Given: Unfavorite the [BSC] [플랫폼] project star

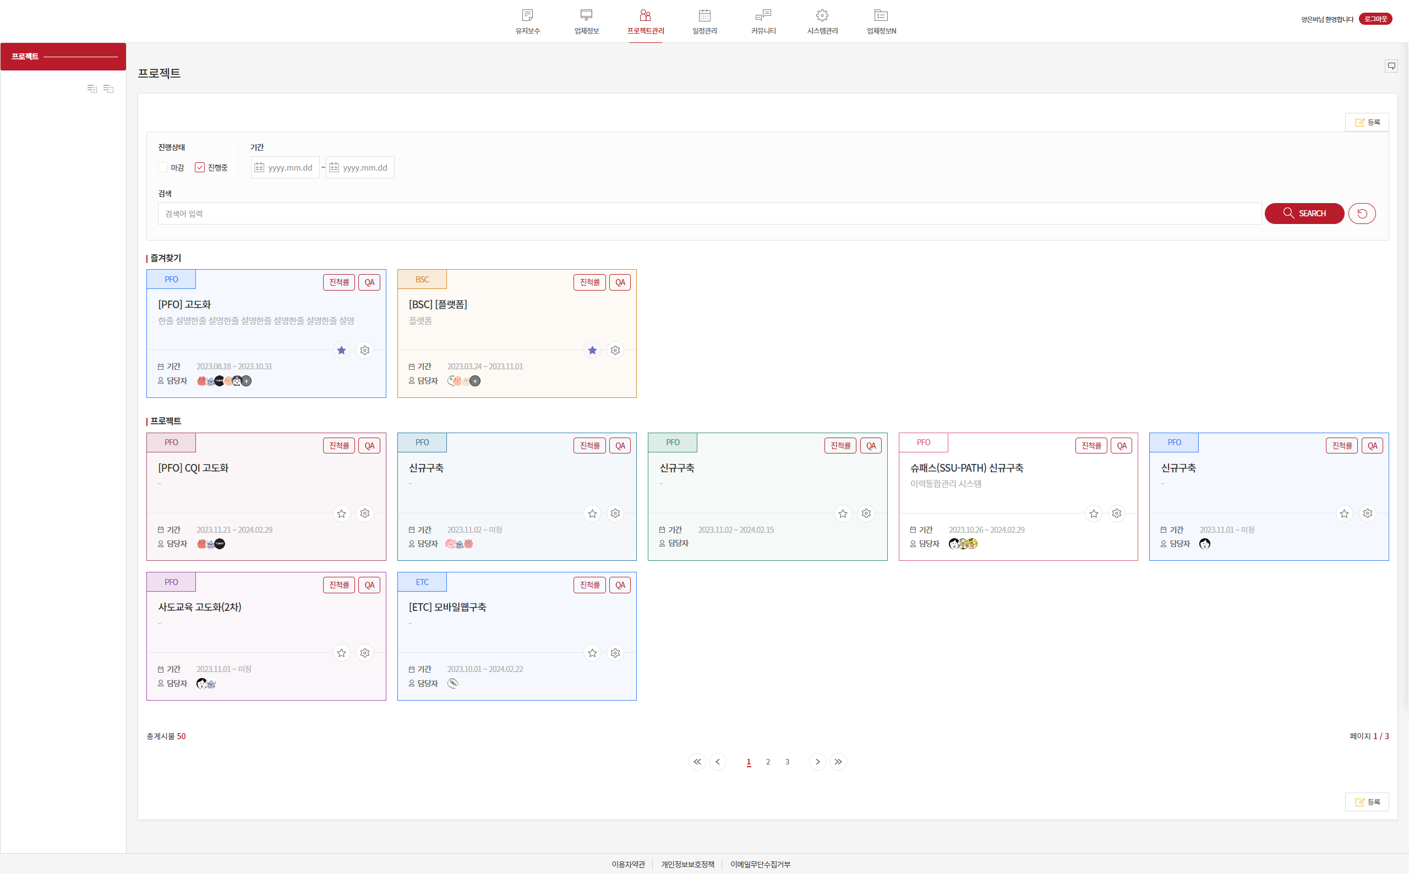Looking at the screenshot, I should [592, 350].
